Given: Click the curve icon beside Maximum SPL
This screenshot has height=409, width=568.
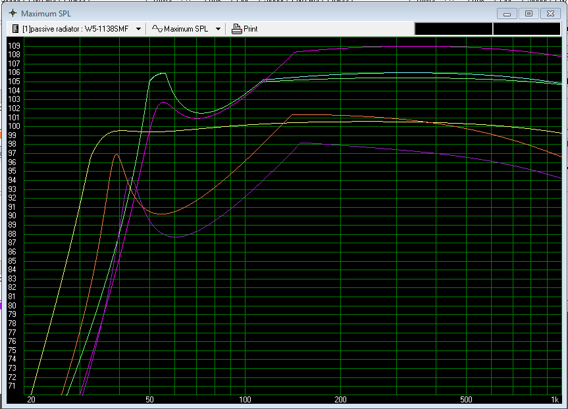Looking at the screenshot, I should click(x=157, y=28).
